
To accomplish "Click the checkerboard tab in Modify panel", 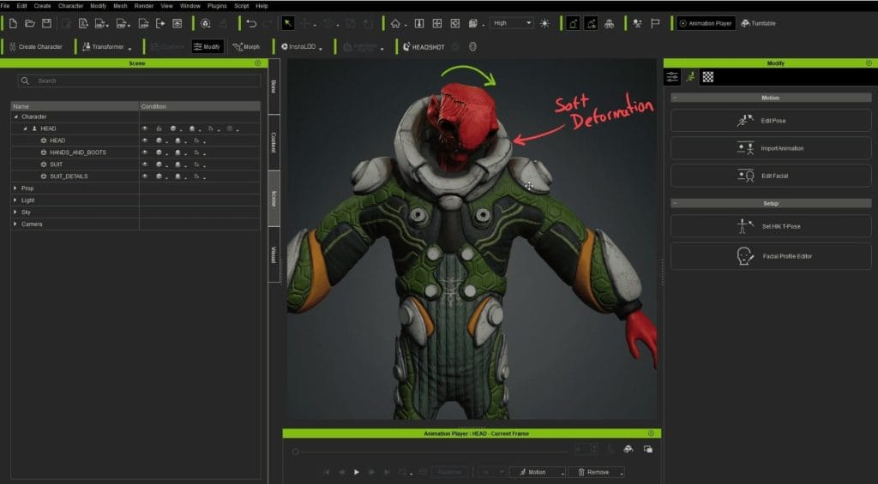I will pos(708,77).
